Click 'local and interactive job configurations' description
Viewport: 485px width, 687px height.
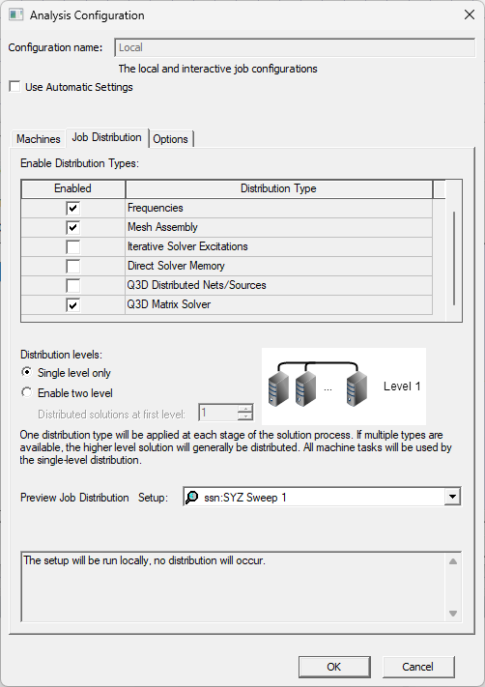click(x=217, y=69)
